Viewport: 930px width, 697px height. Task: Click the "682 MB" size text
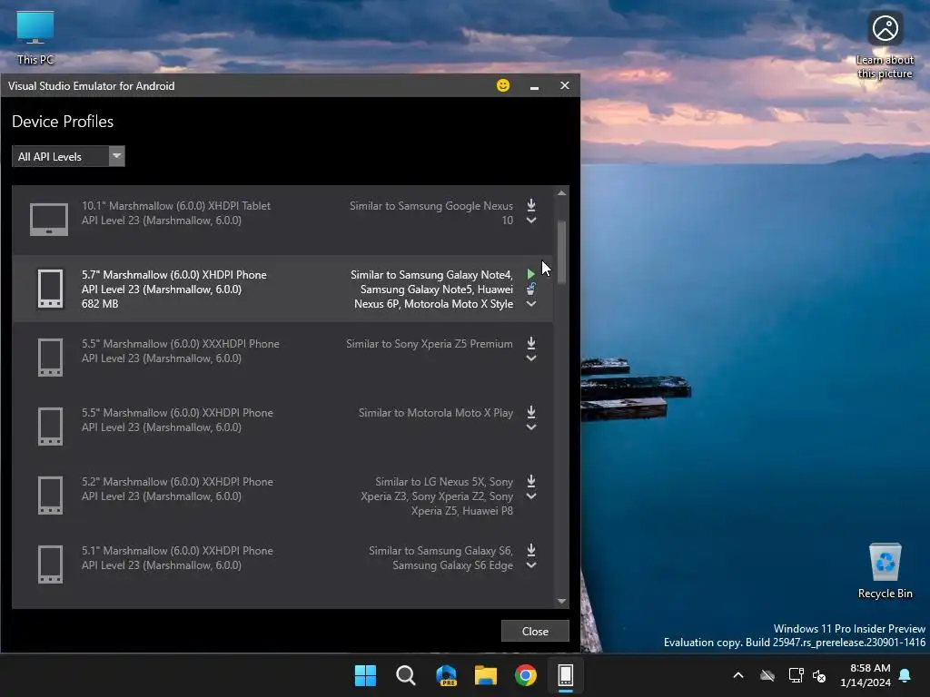click(100, 303)
